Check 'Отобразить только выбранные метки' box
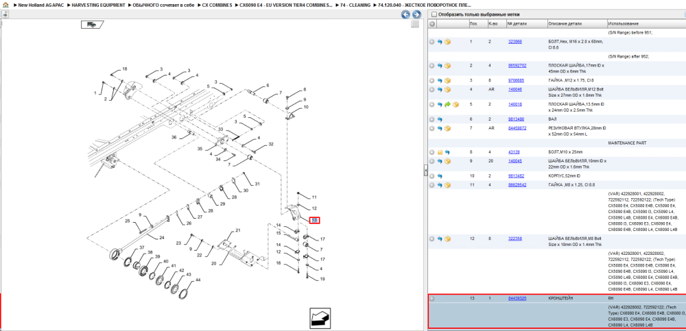 tap(434, 14)
